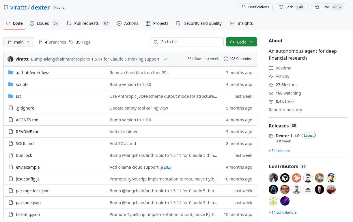353x222 pixels.
Task: Click the Fork 3.4k button
Action: (x=292, y=7)
